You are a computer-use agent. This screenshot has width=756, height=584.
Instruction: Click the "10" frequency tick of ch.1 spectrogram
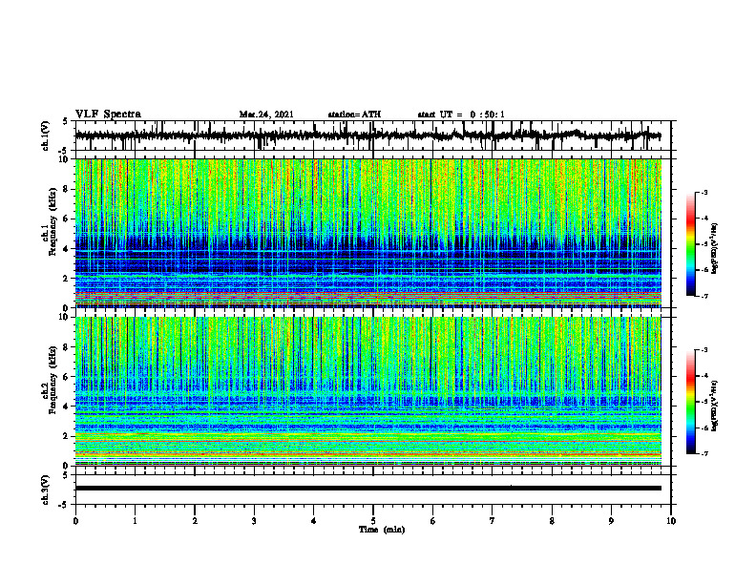tap(64, 159)
